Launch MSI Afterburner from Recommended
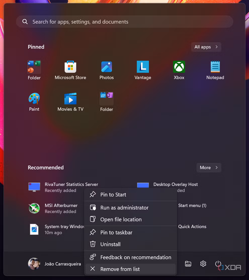This screenshot has height=280, width=249. pyautogui.click(x=61, y=208)
